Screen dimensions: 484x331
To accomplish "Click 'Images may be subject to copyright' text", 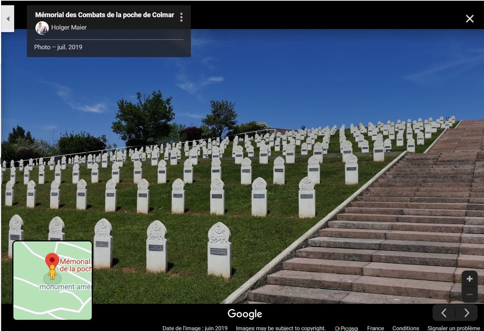I will click(281, 328).
